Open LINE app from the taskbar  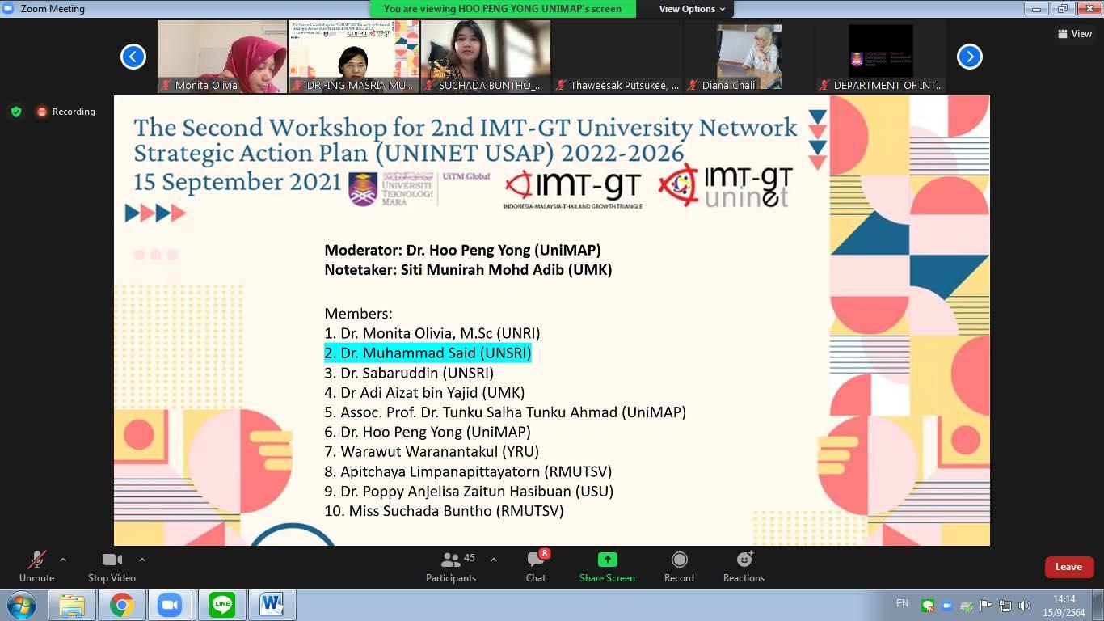[222, 605]
